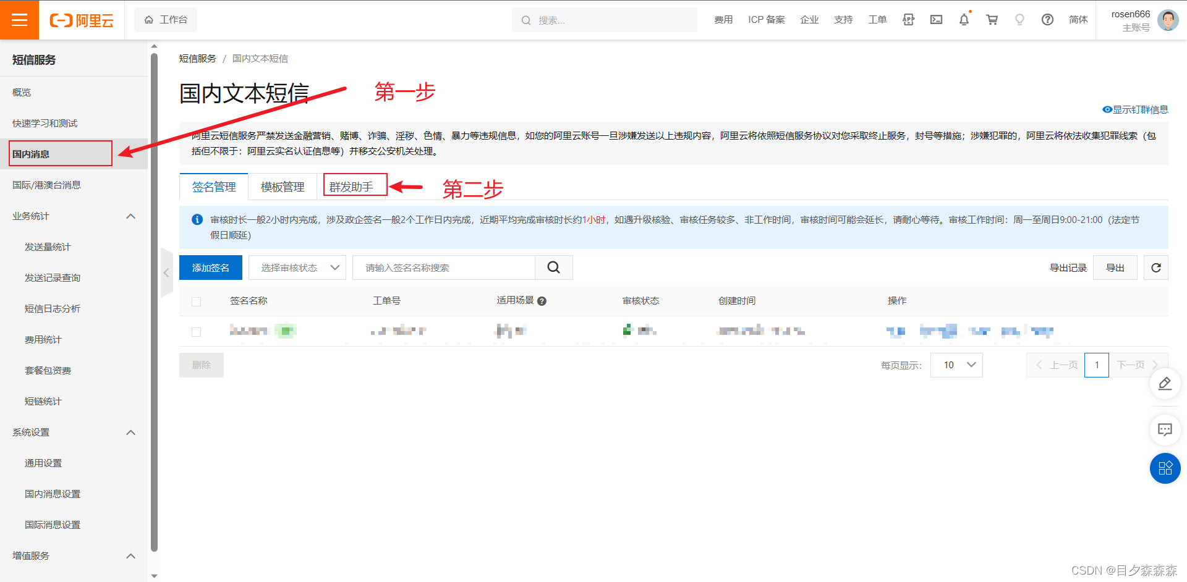Open the floating edit feedback icon

(x=1165, y=384)
